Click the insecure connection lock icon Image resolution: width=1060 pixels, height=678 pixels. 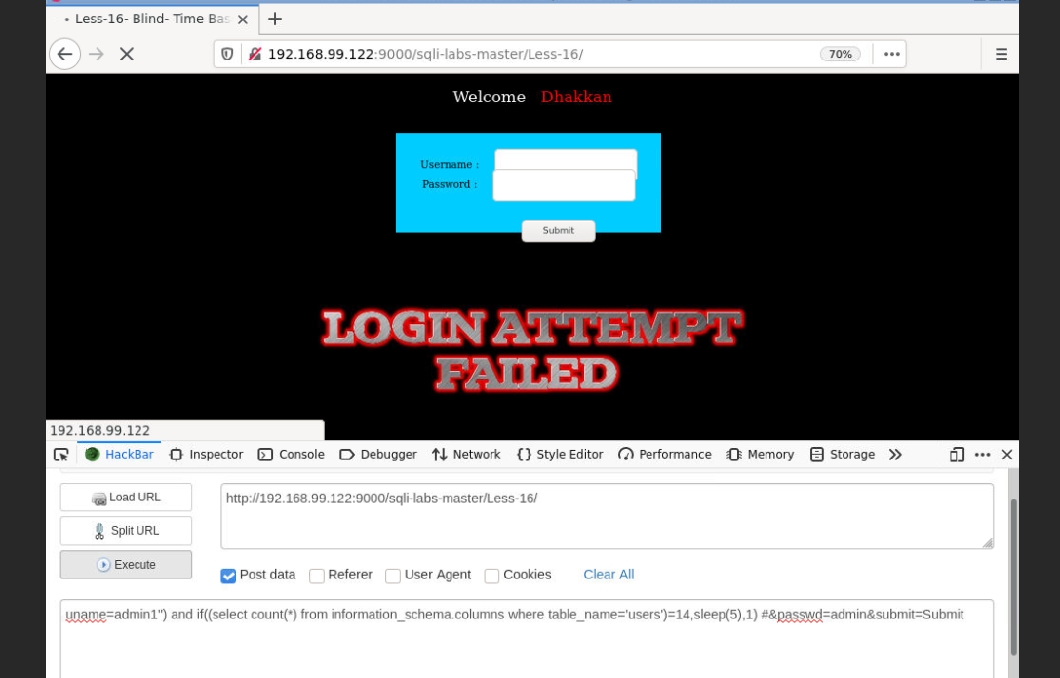pyautogui.click(x=255, y=54)
